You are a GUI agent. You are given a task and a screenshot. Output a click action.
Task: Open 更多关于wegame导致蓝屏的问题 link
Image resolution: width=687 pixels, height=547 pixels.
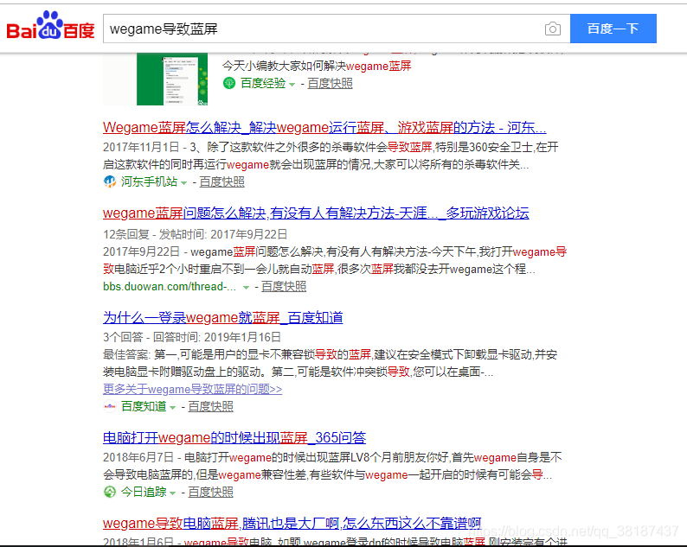coord(192,389)
